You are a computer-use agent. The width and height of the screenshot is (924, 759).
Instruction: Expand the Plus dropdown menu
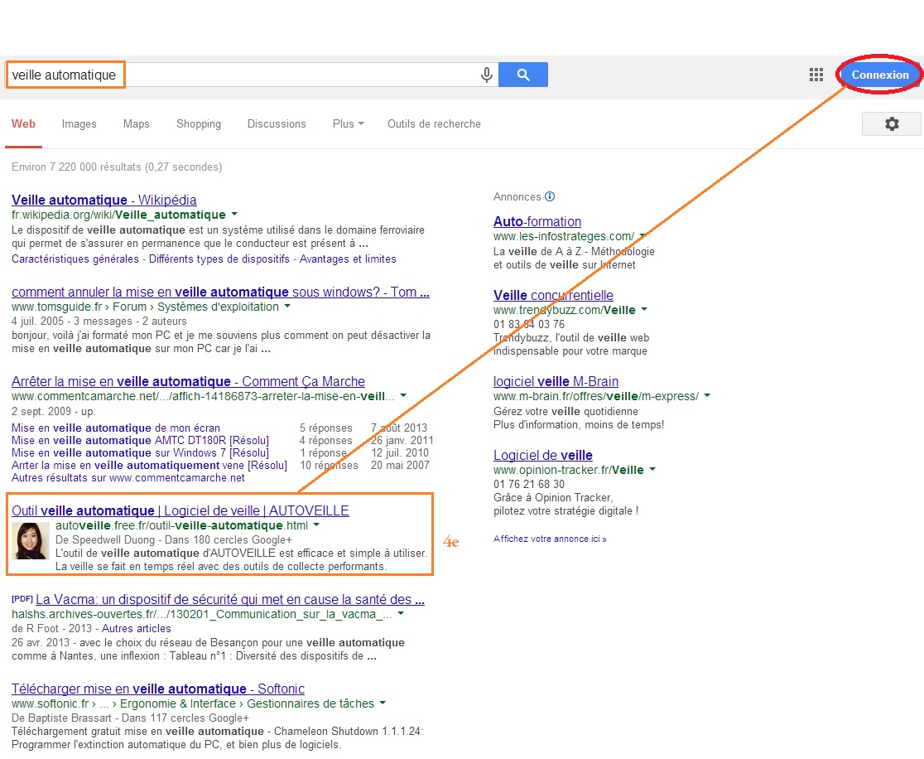click(x=348, y=123)
